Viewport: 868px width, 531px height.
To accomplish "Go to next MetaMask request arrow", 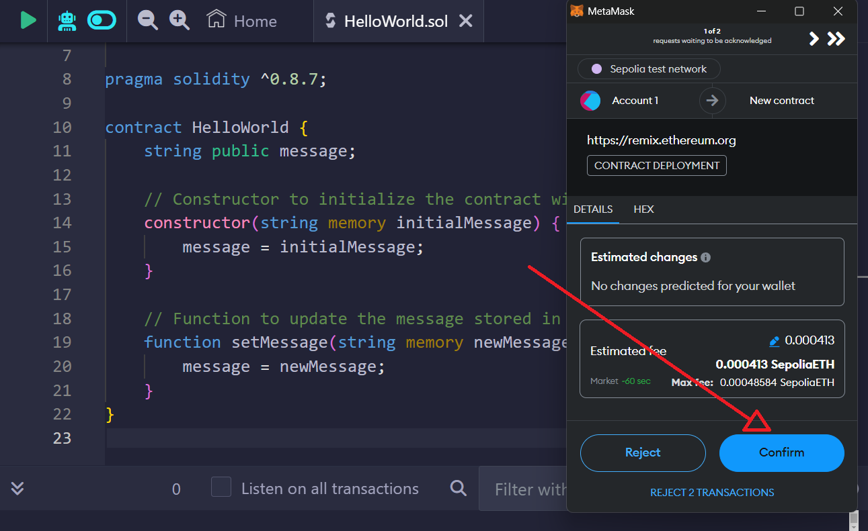I will (814, 39).
